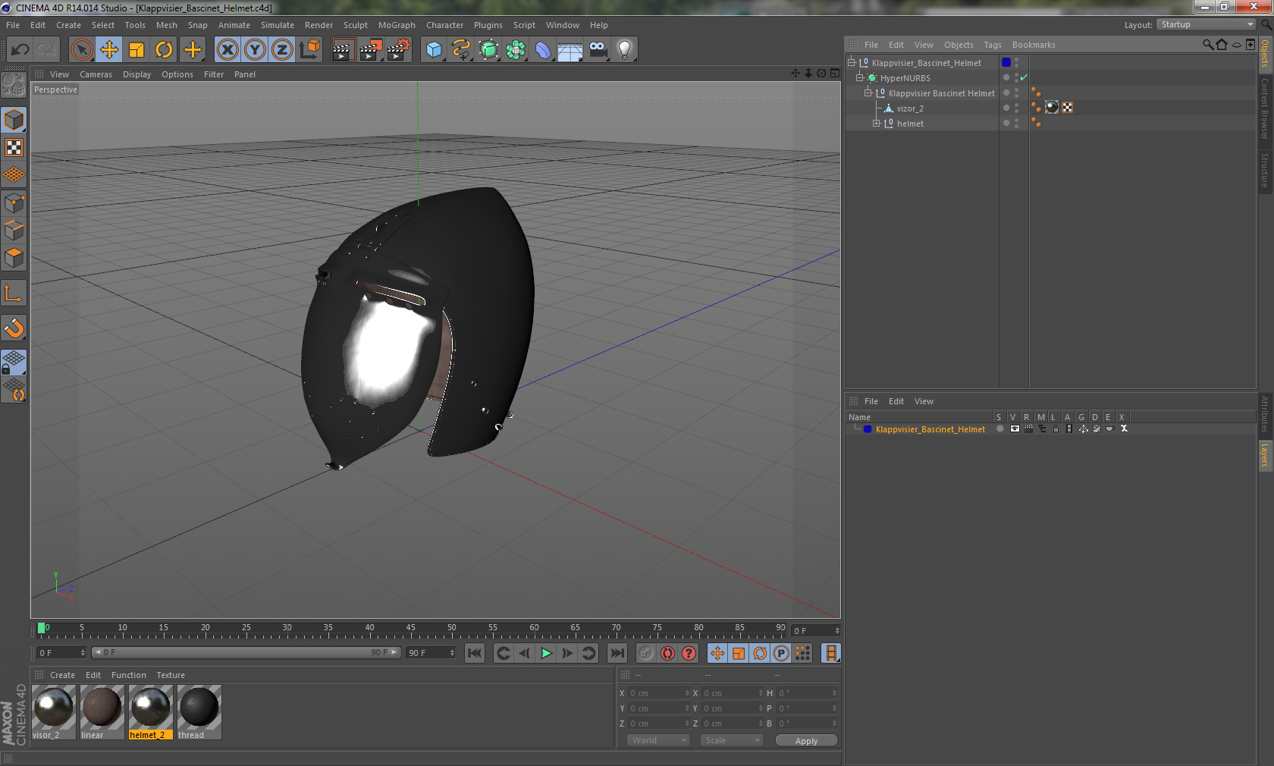Open the Sculpt menu
Screen dimensions: 1274x766
tap(356, 25)
